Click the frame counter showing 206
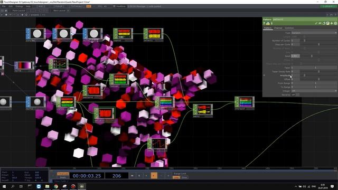This screenshot has height=190, width=338. [117, 176]
